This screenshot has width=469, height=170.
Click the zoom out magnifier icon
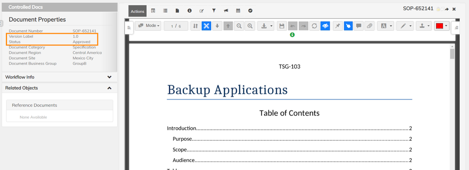pyautogui.click(x=239, y=26)
